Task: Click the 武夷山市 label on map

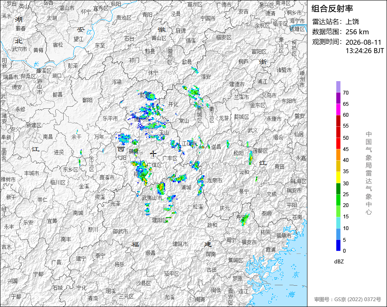Action: (x=152, y=198)
